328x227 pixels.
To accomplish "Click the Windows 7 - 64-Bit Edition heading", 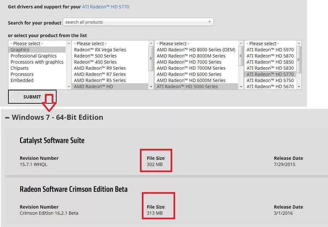I will (58, 118).
